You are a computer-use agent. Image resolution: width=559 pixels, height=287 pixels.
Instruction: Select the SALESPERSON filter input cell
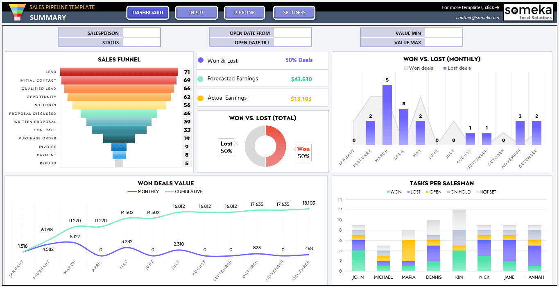(141, 33)
